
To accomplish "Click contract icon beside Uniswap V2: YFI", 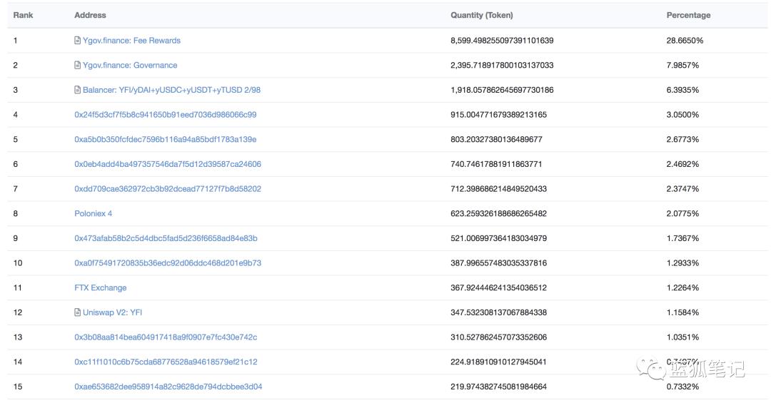I will click(x=78, y=312).
